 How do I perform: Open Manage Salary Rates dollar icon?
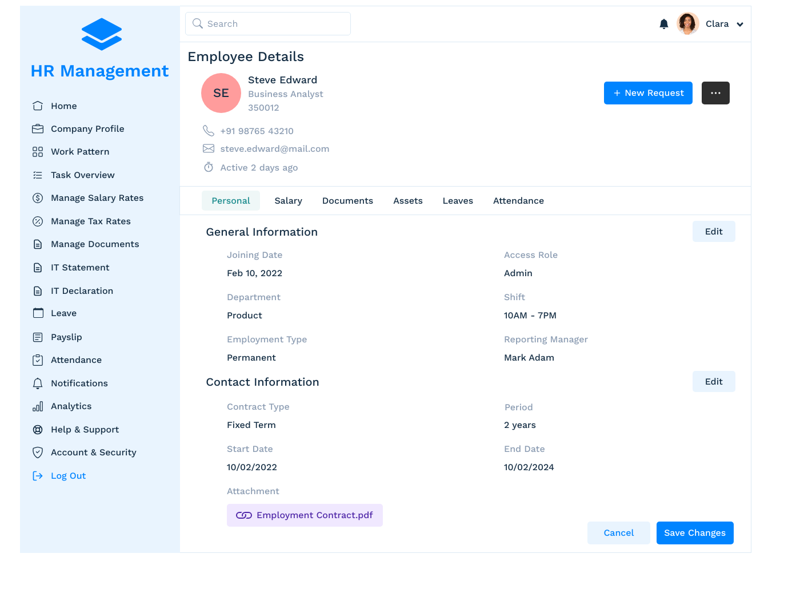point(38,198)
